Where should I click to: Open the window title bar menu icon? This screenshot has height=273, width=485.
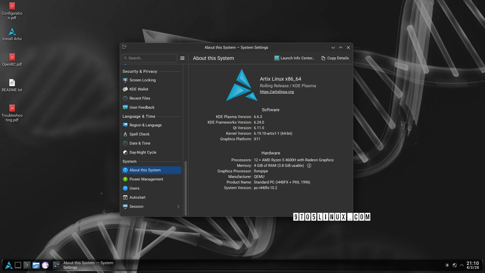(x=124, y=47)
